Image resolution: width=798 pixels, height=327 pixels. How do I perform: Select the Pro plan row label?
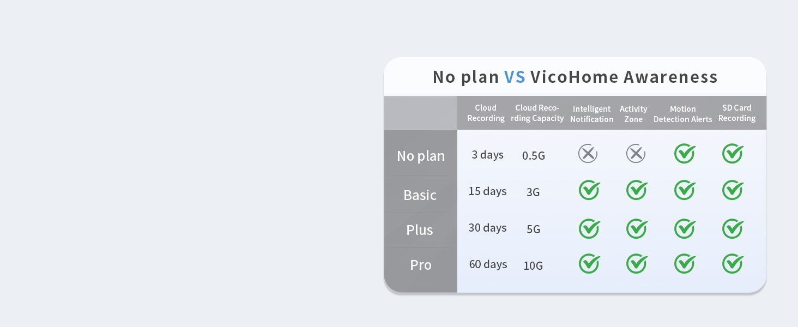click(x=421, y=265)
